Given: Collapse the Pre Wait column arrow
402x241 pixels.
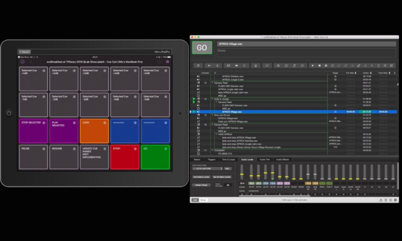Looking at the screenshot, I should pos(355,73).
